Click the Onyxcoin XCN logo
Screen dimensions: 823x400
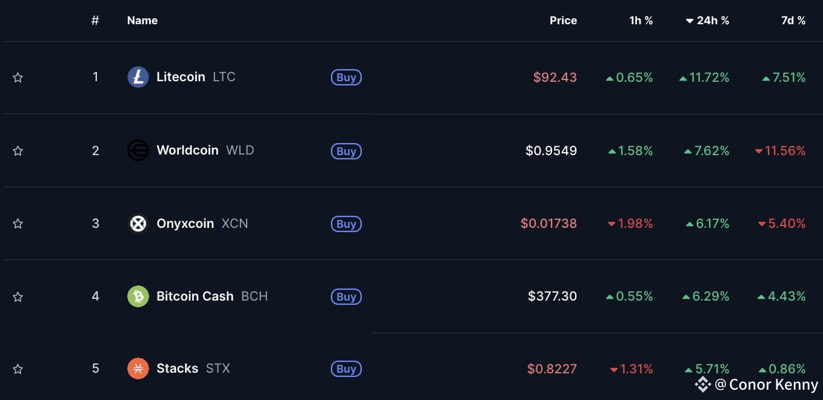[x=138, y=223]
